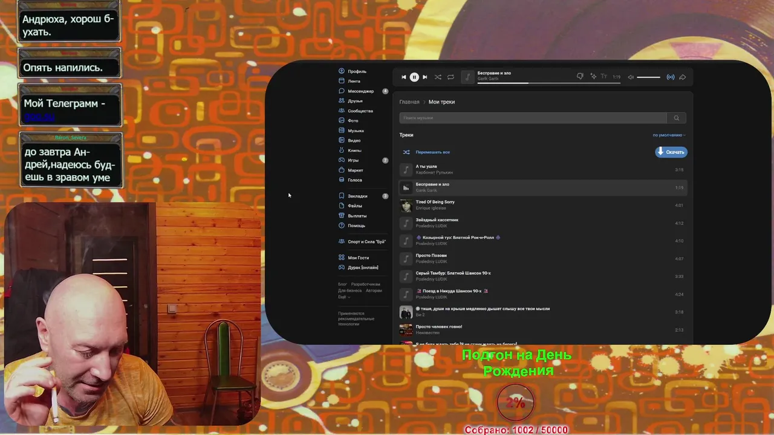Open the Мессенджер chat icon
This screenshot has height=435, width=774.
point(342,91)
